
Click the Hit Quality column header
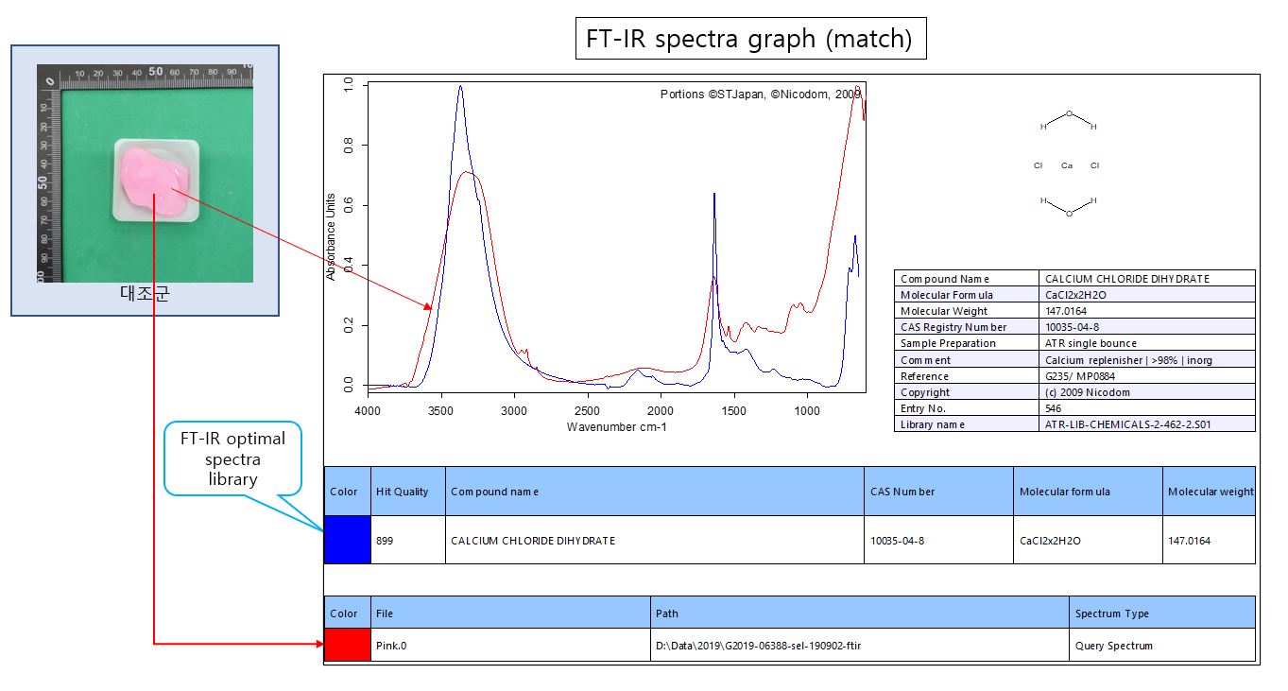[403, 492]
